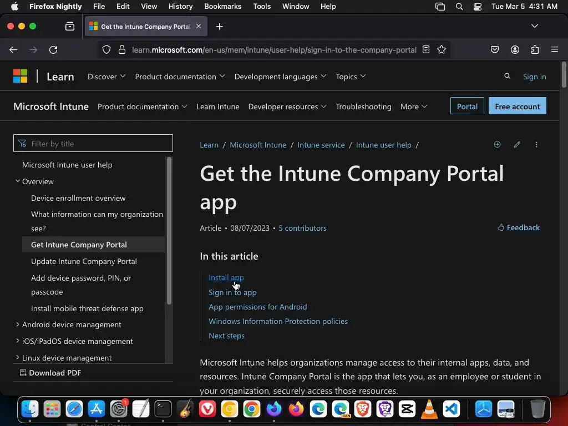The width and height of the screenshot is (568, 426).
Task: Open the extensions puzzle icon
Action: point(535,49)
